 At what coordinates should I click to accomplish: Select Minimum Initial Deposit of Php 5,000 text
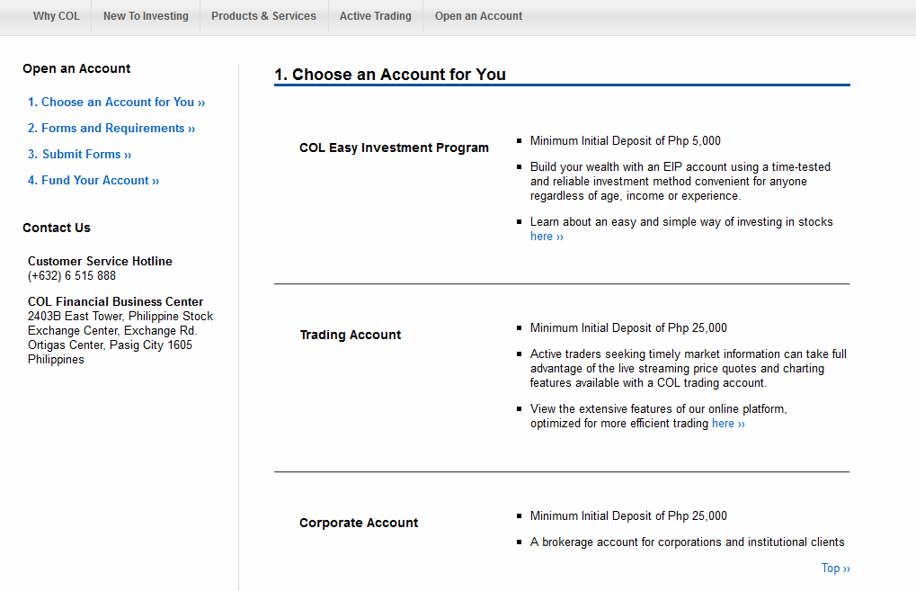(x=625, y=141)
